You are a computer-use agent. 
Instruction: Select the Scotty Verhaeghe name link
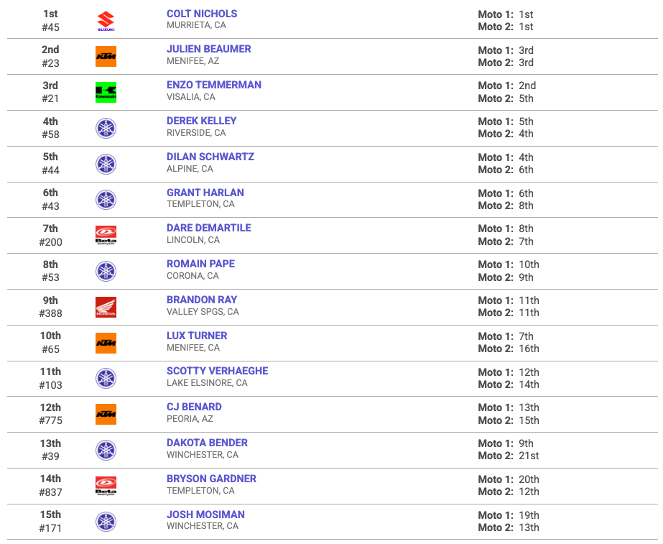click(x=218, y=371)
